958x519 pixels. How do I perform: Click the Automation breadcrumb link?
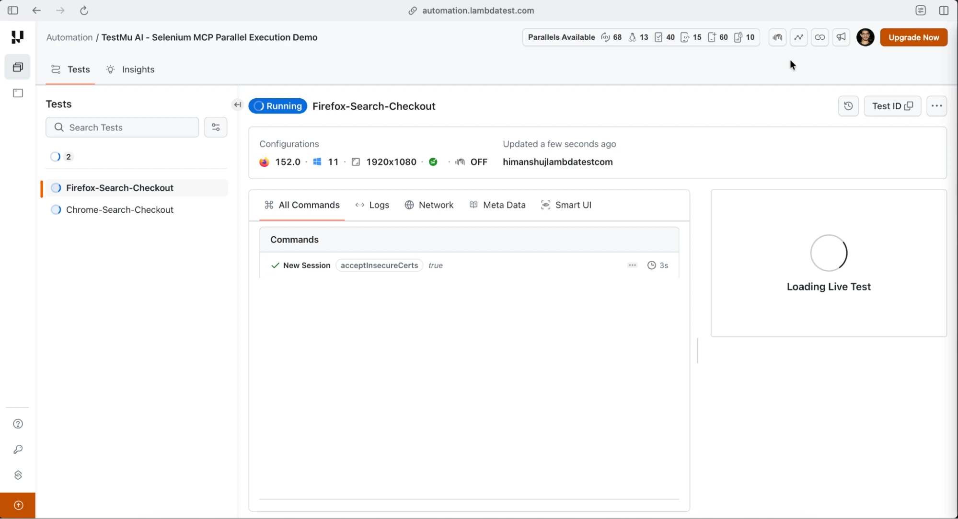69,37
